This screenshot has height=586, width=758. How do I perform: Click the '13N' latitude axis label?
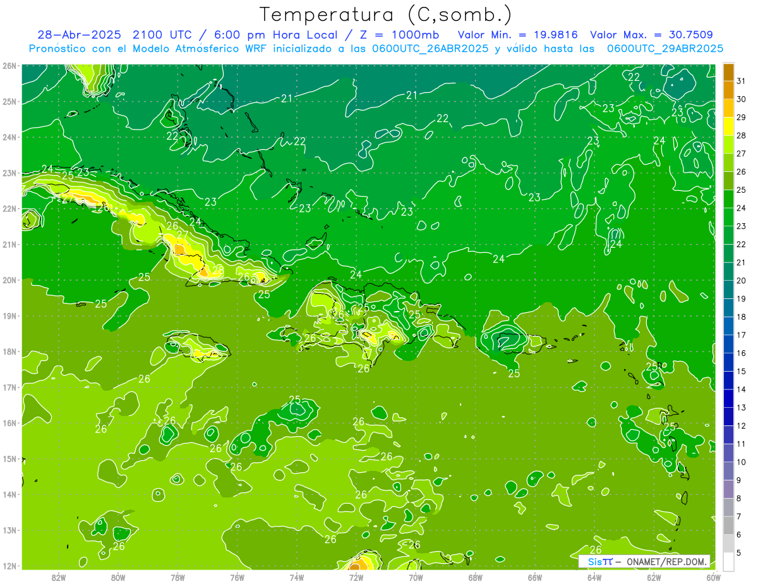tap(10, 530)
